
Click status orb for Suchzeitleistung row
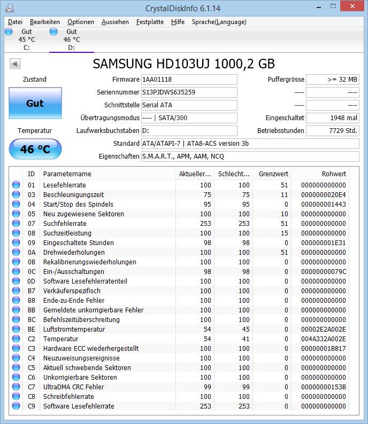[16, 233]
